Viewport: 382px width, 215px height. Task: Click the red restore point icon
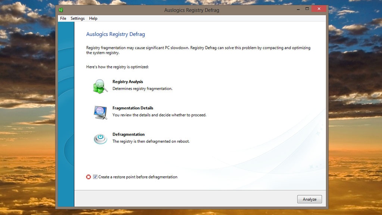(88, 177)
